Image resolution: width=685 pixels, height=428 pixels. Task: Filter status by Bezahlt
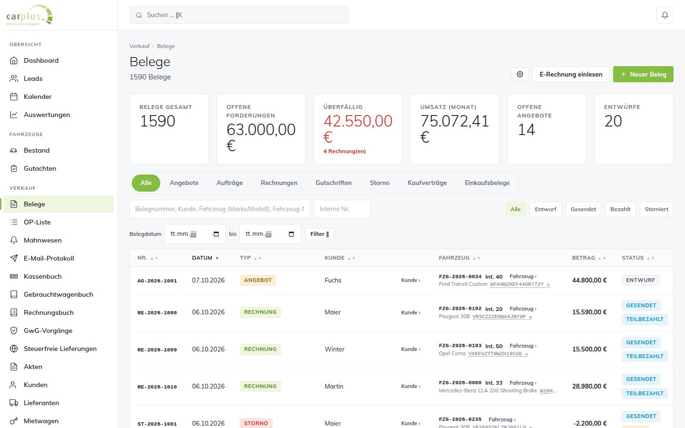[620, 209]
